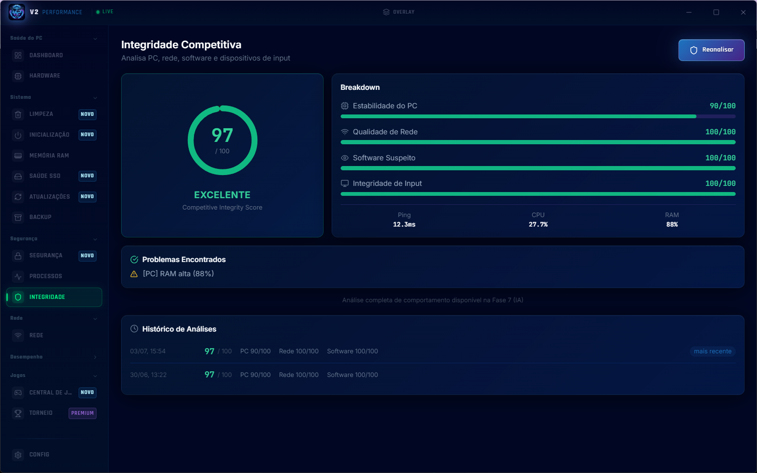
Task: Select the Hardware chip icon
Action: tap(18, 76)
